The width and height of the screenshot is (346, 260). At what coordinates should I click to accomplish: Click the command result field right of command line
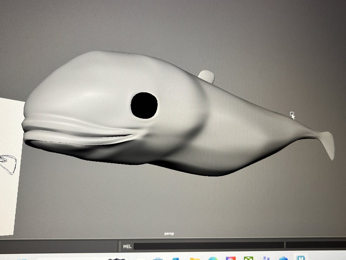(316, 244)
